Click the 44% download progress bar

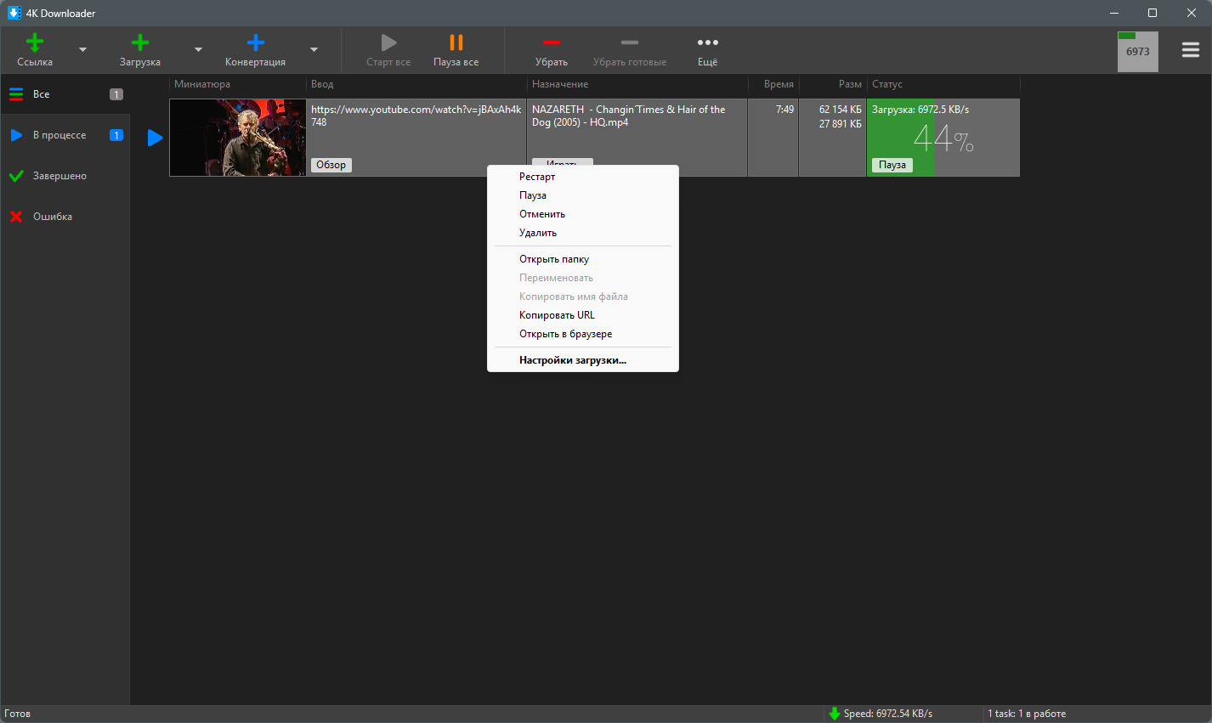943,138
